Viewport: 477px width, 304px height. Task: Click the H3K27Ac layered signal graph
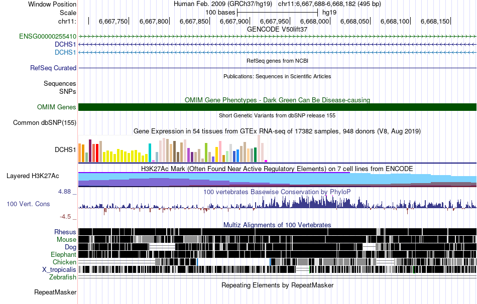point(278,180)
